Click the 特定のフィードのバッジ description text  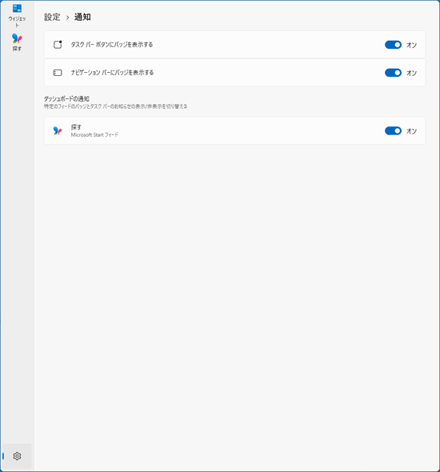pos(115,106)
